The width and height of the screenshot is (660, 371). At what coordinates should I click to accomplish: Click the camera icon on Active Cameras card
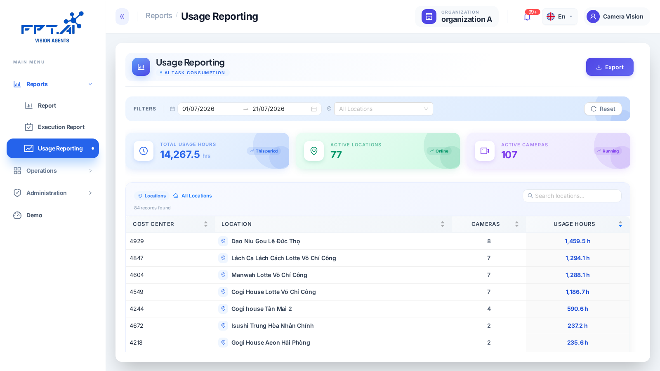485,151
